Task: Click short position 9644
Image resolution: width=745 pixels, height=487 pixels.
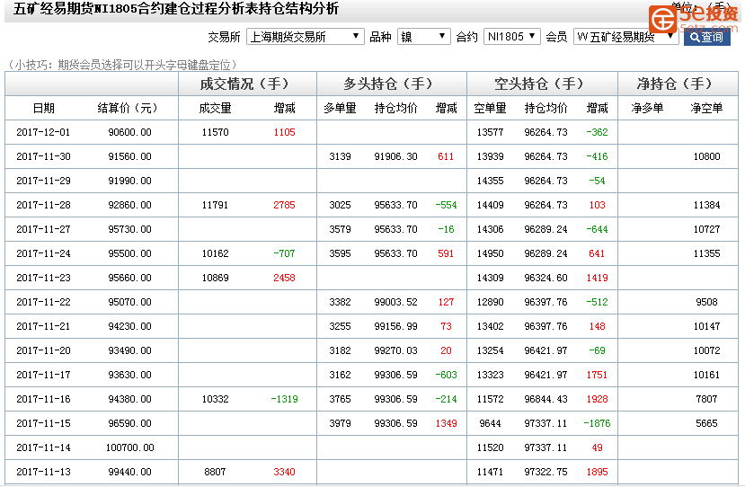Action: pos(491,423)
